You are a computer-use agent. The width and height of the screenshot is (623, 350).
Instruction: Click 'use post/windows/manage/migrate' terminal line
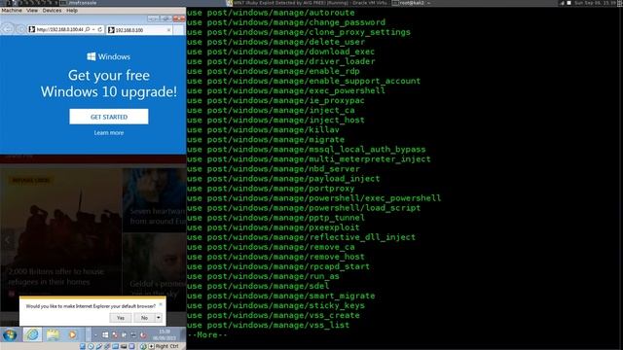[266, 140]
